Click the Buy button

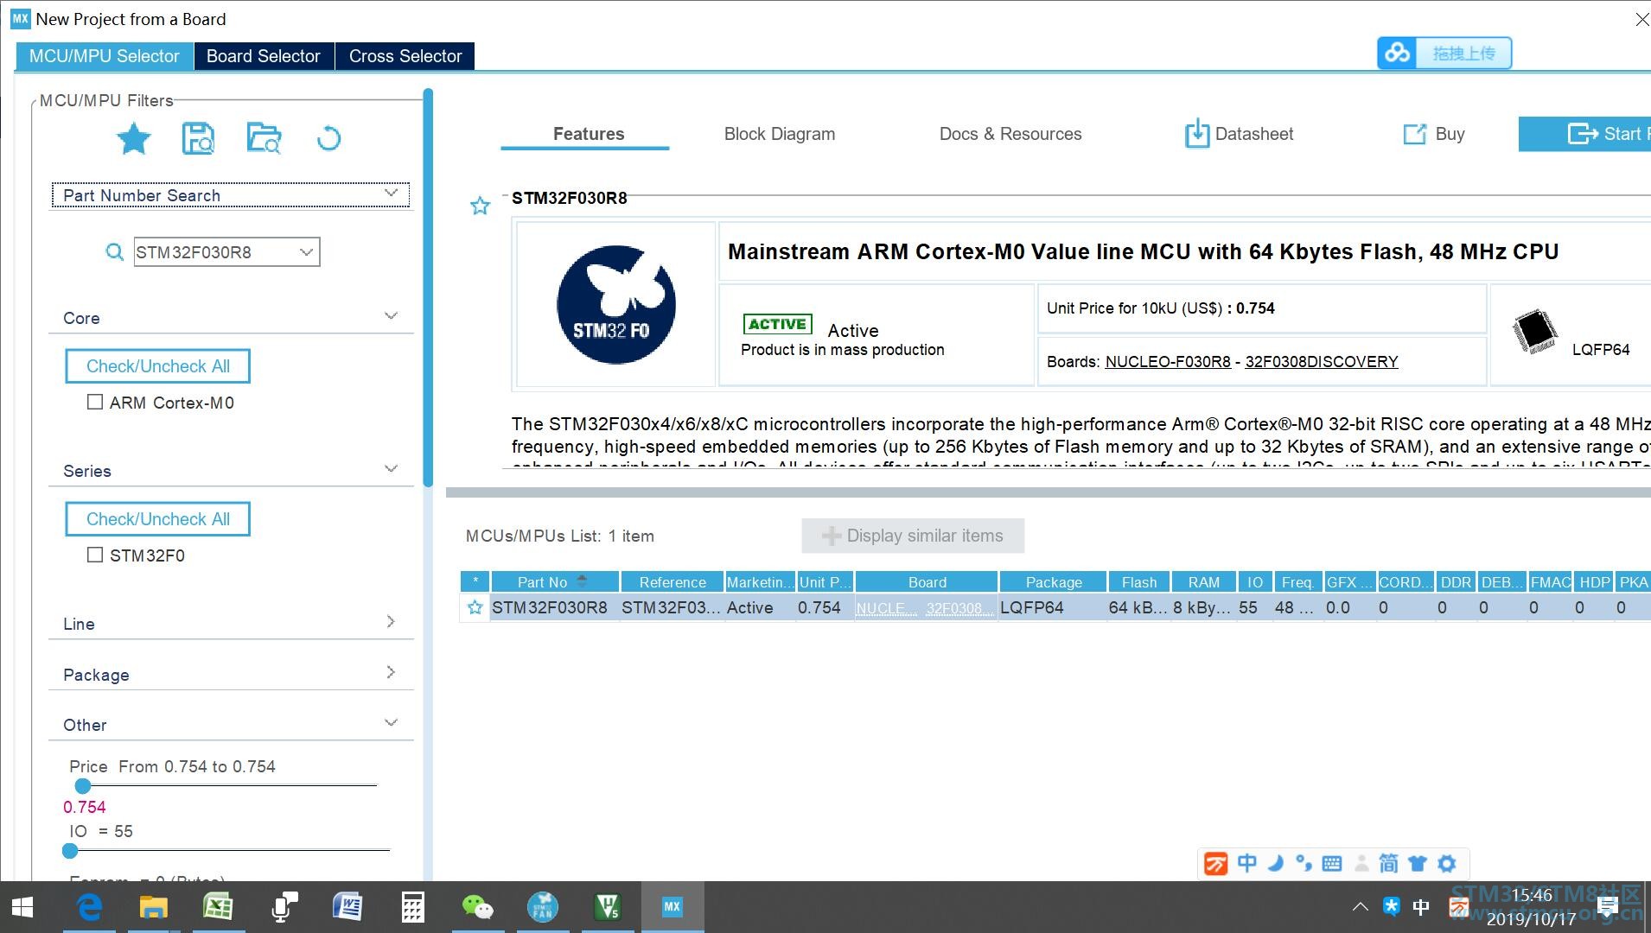click(x=1434, y=134)
